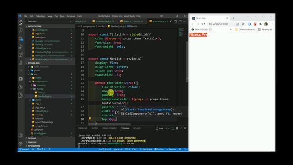Viewport: 293px width, 165px height.
Task: Open the Extensions view in activity bar
Action: pyautogui.click(x=21, y=55)
